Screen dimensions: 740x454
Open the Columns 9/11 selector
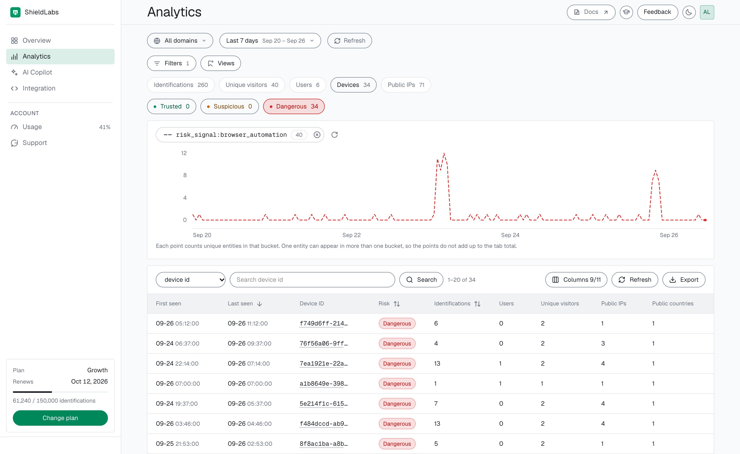[x=576, y=280]
